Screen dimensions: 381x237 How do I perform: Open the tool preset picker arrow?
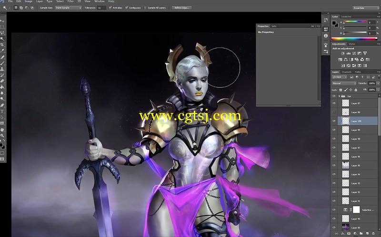point(10,8)
